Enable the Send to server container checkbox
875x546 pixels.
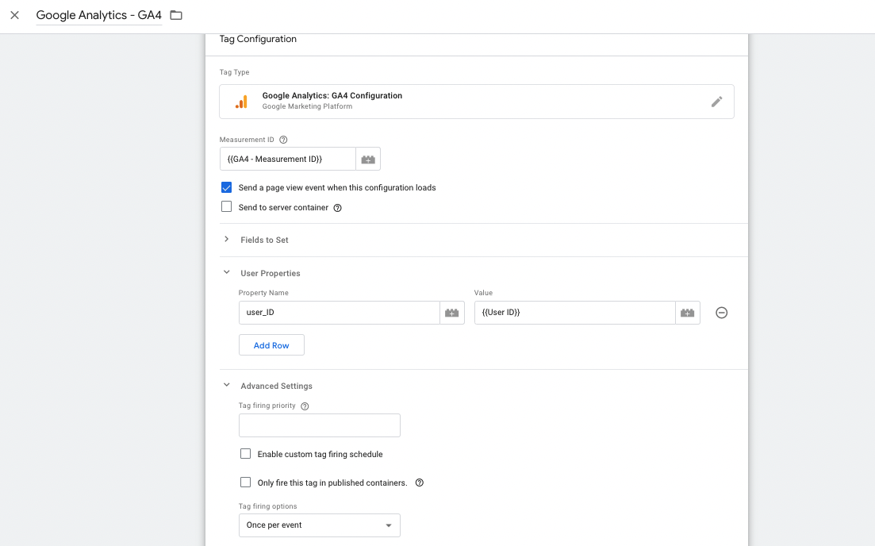point(226,207)
